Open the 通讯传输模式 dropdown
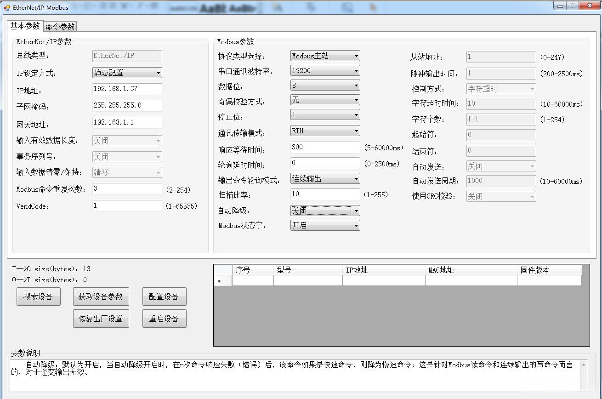Screen dimensions: 602x399 325,131
